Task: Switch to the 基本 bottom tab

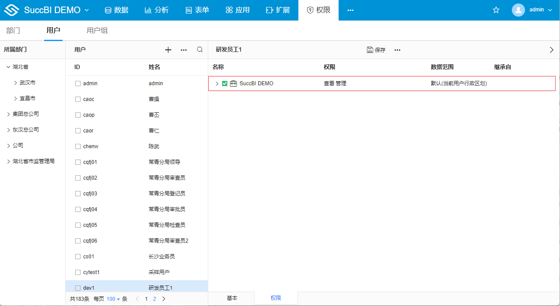Action: click(x=232, y=298)
